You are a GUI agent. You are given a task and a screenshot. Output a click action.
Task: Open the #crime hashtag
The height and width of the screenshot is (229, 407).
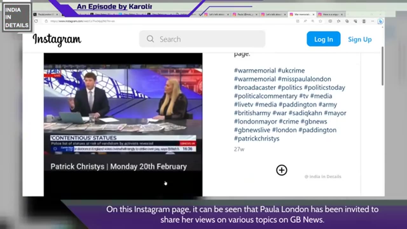(x=289, y=121)
